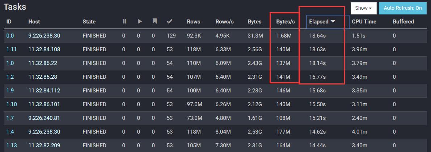
Task: Sort by the Host column header
Action: click(x=34, y=22)
